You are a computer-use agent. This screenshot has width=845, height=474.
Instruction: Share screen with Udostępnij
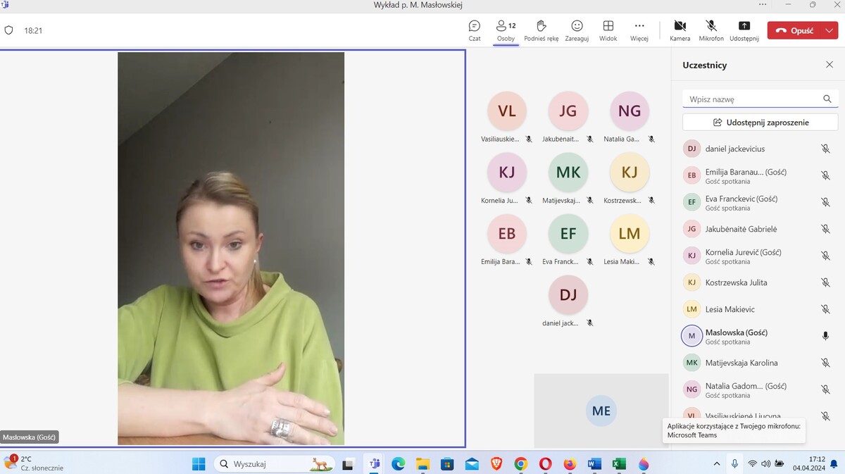tap(744, 30)
